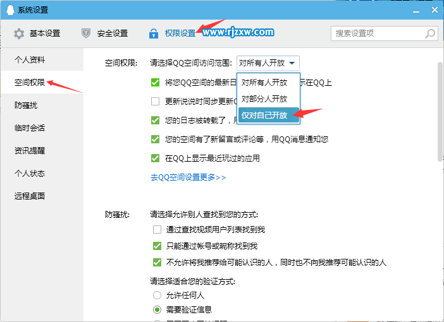Select the 允许任何人 radio button
Viewport: 444px width, 322px height.
pyautogui.click(x=157, y=295)
